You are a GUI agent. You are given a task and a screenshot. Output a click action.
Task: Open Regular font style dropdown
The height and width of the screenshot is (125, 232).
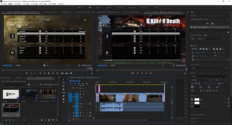199,80
